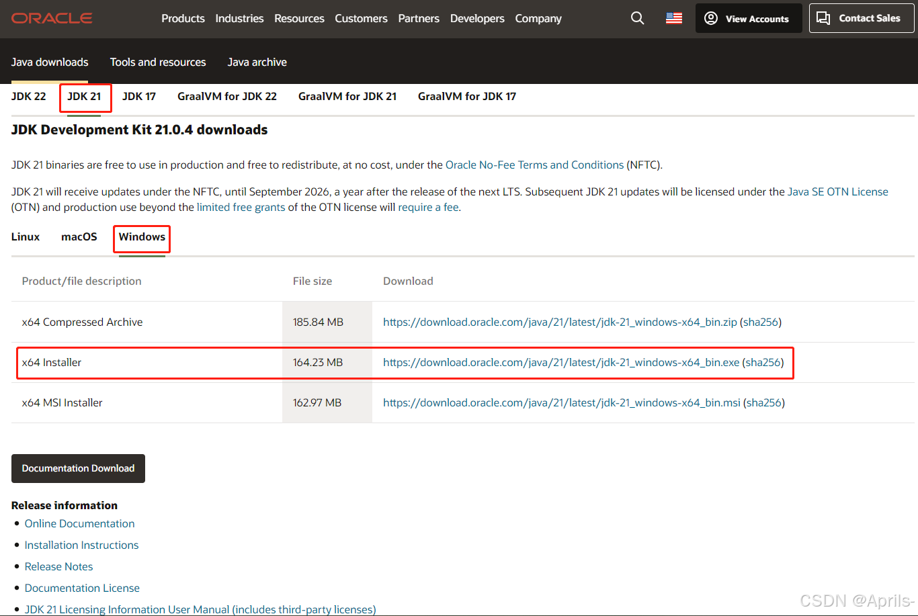Select the macOS platform tab
The image size is (918, 616).
[x=79, y=236]
